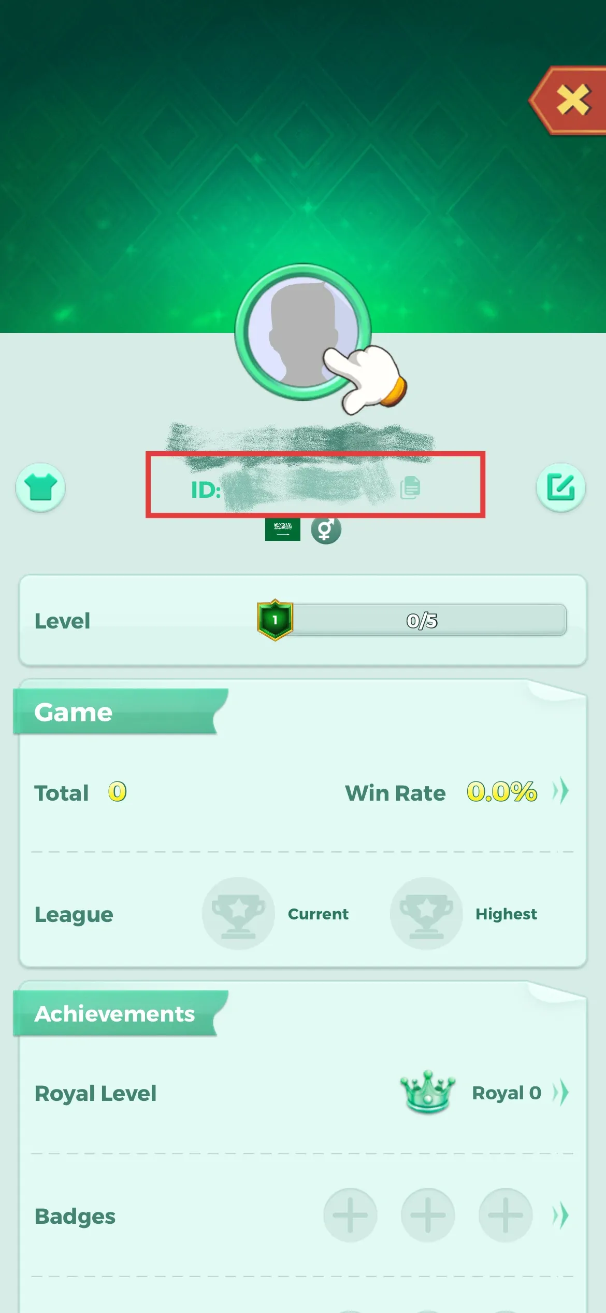Expand the Badges row chevron
The height and width of the screenshot is (1313, 606).
pos(560,1216)
